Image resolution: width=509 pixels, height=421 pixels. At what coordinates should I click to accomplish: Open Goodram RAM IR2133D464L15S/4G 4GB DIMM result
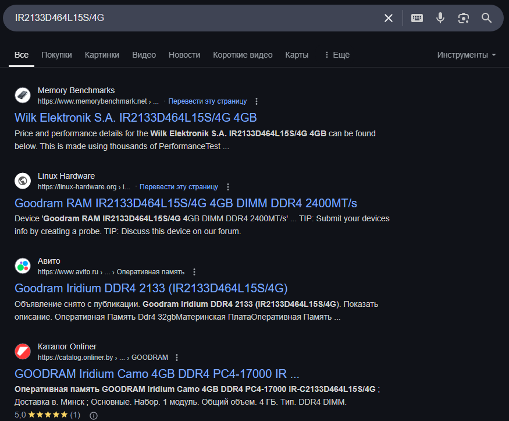pos(186,203)
